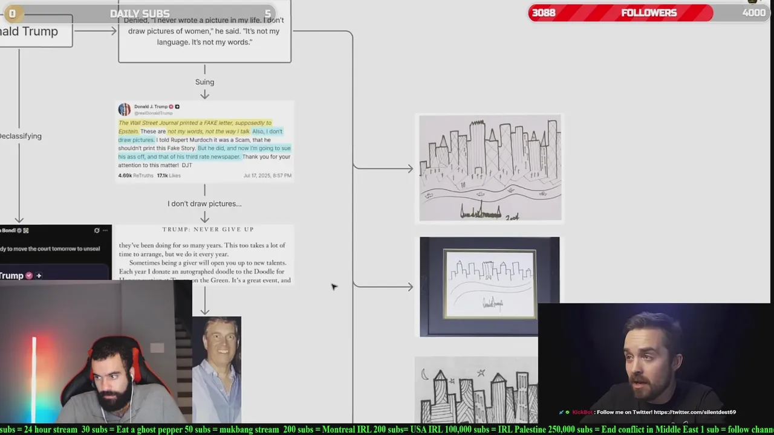The height and width of the screenshot is (435, 774).
Task: Click the 'Suing' connector label
Action: pos(204,82)
